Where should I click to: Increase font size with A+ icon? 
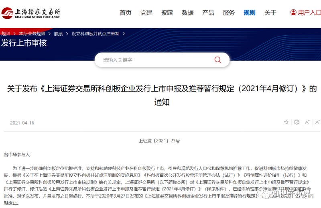point(307,122)
